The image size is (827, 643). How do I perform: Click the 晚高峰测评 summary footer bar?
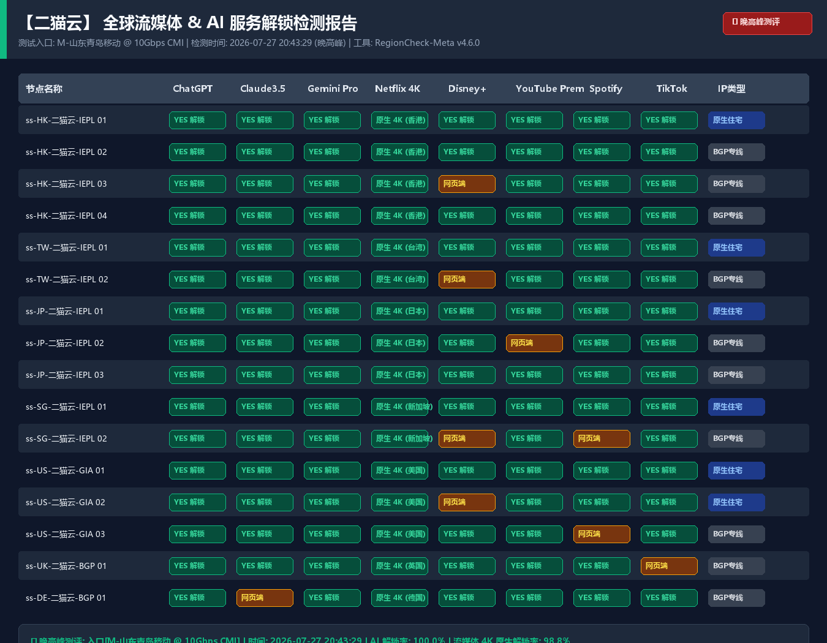[x=413, y=634]
